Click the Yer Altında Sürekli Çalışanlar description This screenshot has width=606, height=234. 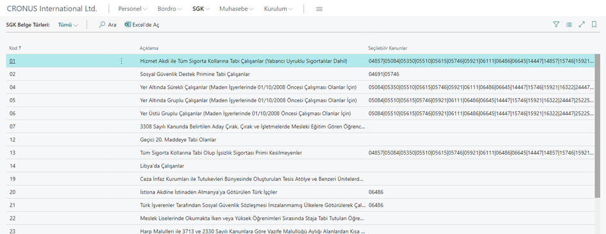pyautogui.click(x=248, y=87)
